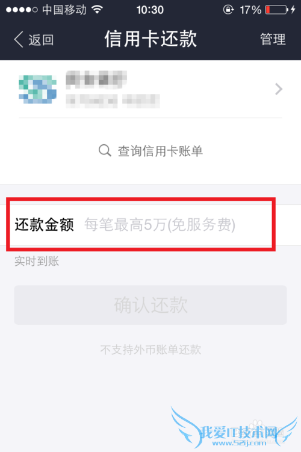Expand card details using right chevron
Screen dimensions: 301x452
click(x=279, y=89)
